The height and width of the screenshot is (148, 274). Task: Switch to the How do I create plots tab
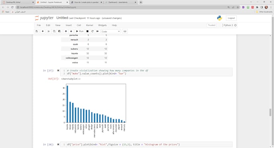click(x=87, y=2)
